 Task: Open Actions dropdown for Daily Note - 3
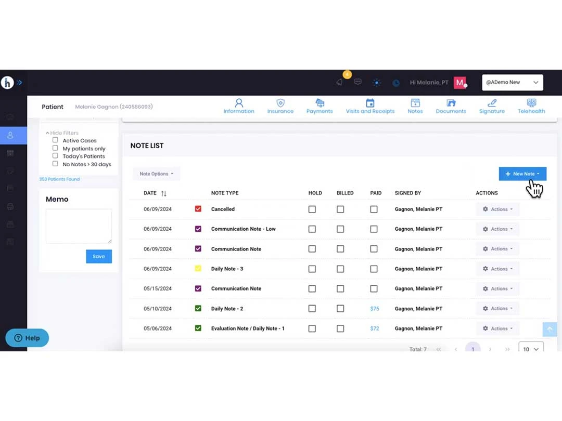pyautogui.click(x=497, y=269)
